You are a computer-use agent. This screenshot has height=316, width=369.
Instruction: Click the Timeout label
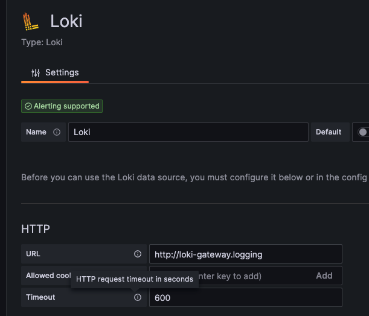click(40, 297)
